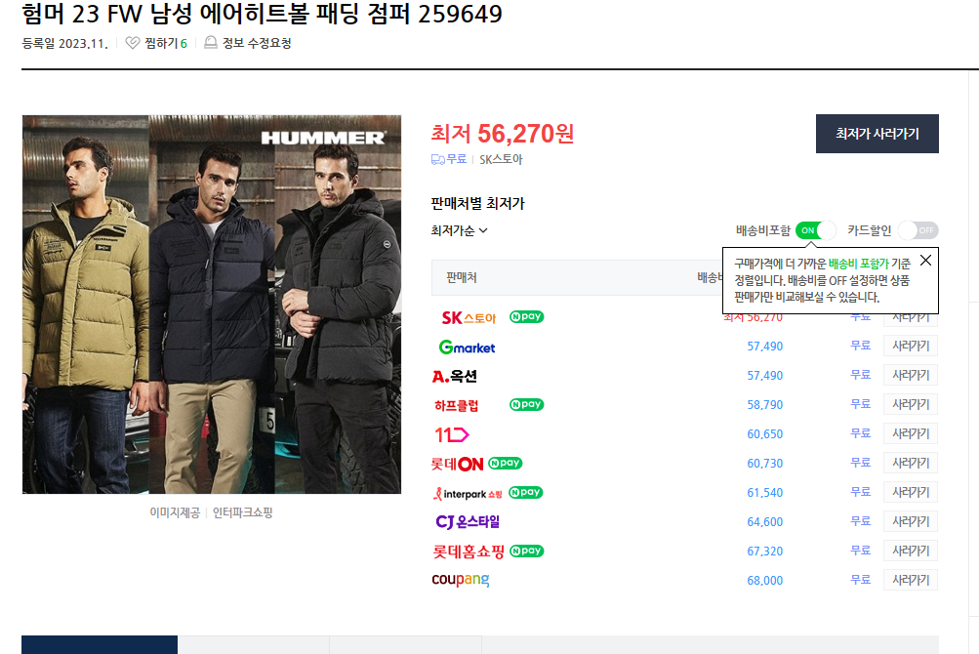This screenshot has height=654, width=979.
Task: Click the CJ온스타일 seller logo
Action: pyautogui.click(x=468, y=521)
